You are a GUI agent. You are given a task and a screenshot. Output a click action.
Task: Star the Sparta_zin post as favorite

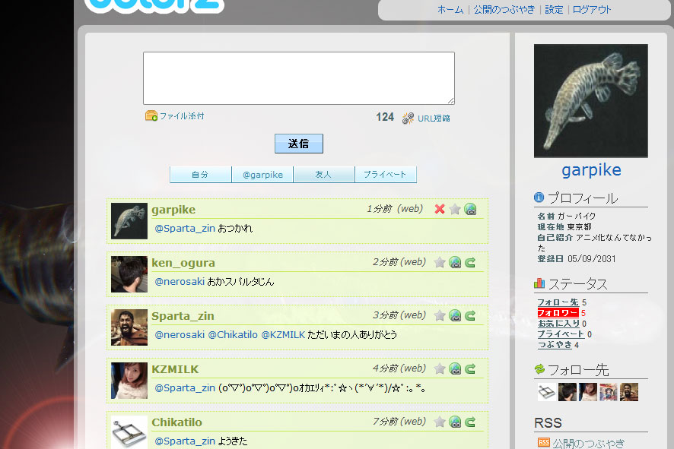point(440,316)
